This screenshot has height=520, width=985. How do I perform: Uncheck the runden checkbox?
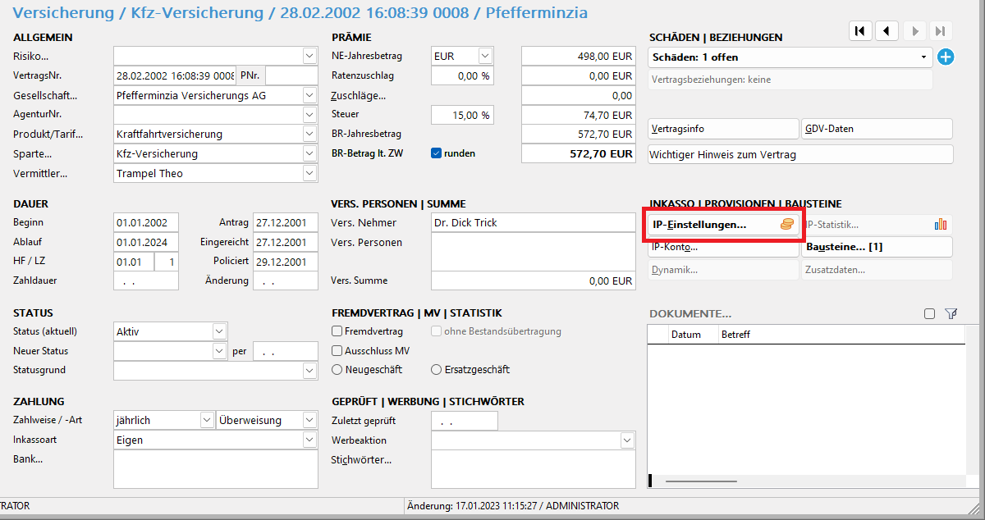437,153
